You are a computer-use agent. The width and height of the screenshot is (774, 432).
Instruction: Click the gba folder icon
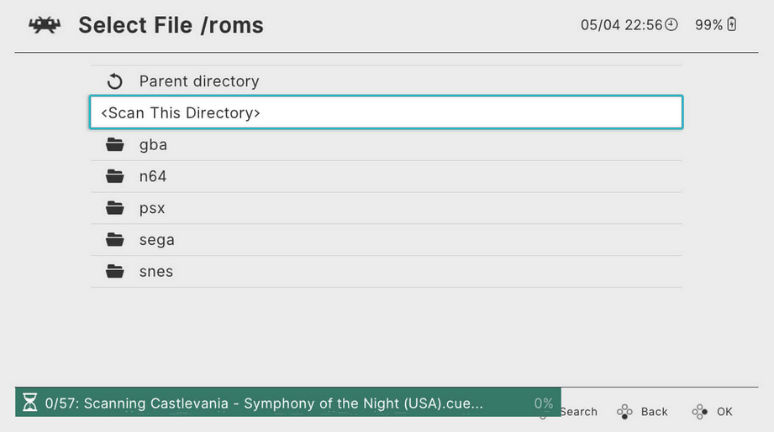pyautogui.click(x=114, y=144)
